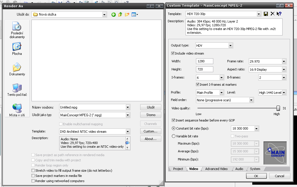Open the Název souboru filename dropdown
297x187 pixels.
128,107
